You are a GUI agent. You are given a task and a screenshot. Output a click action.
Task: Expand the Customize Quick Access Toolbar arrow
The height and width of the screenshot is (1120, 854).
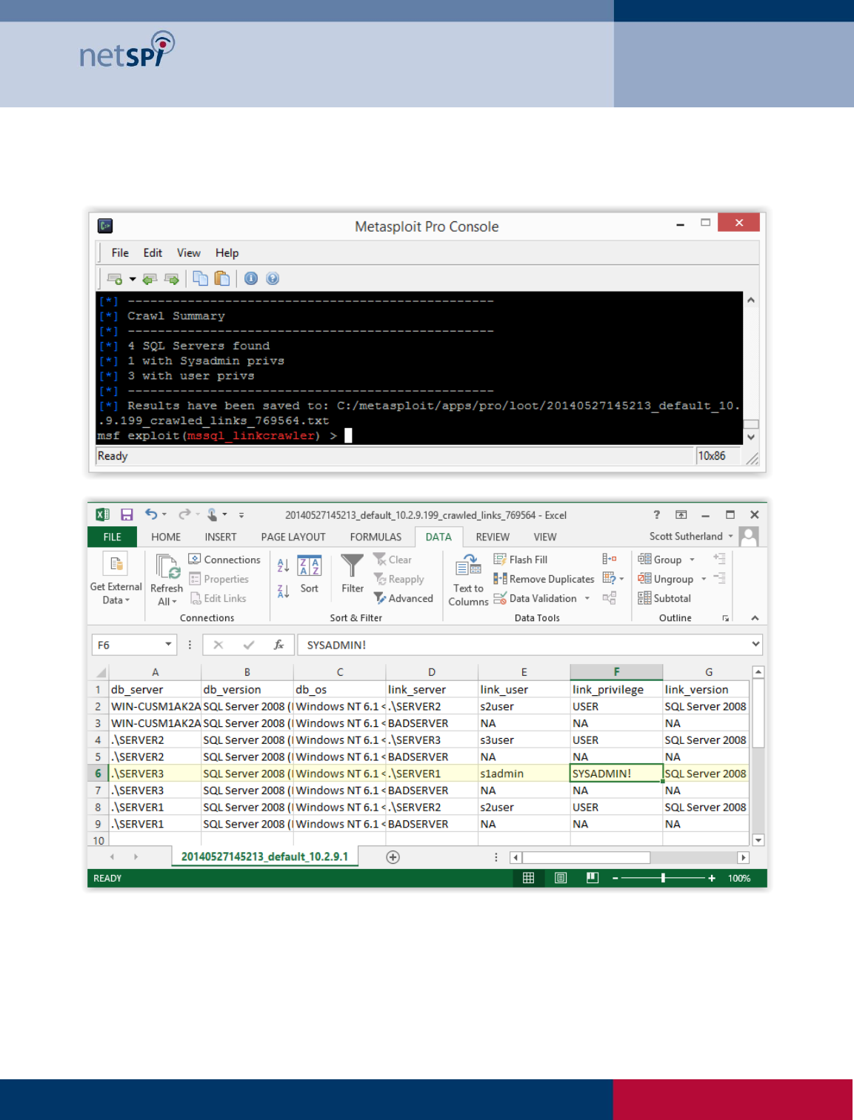click(x=241, y=515)
